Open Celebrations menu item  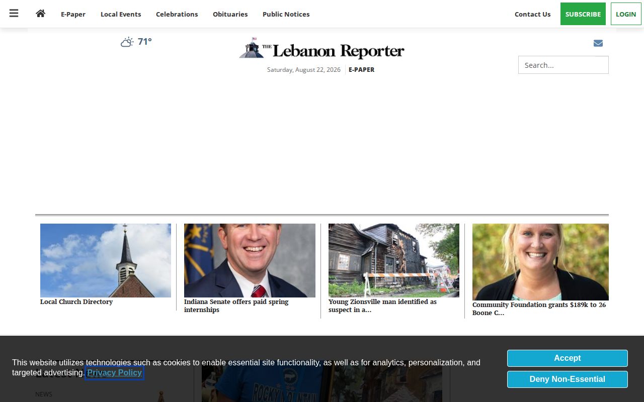177,14
